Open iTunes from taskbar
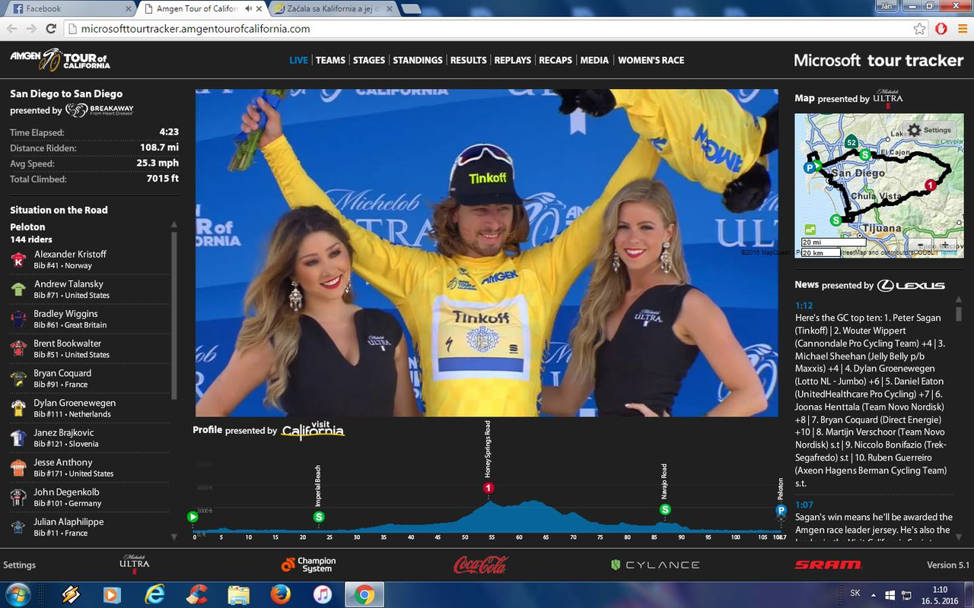Viewport: 974px width, 608px height. click(323, 594)
